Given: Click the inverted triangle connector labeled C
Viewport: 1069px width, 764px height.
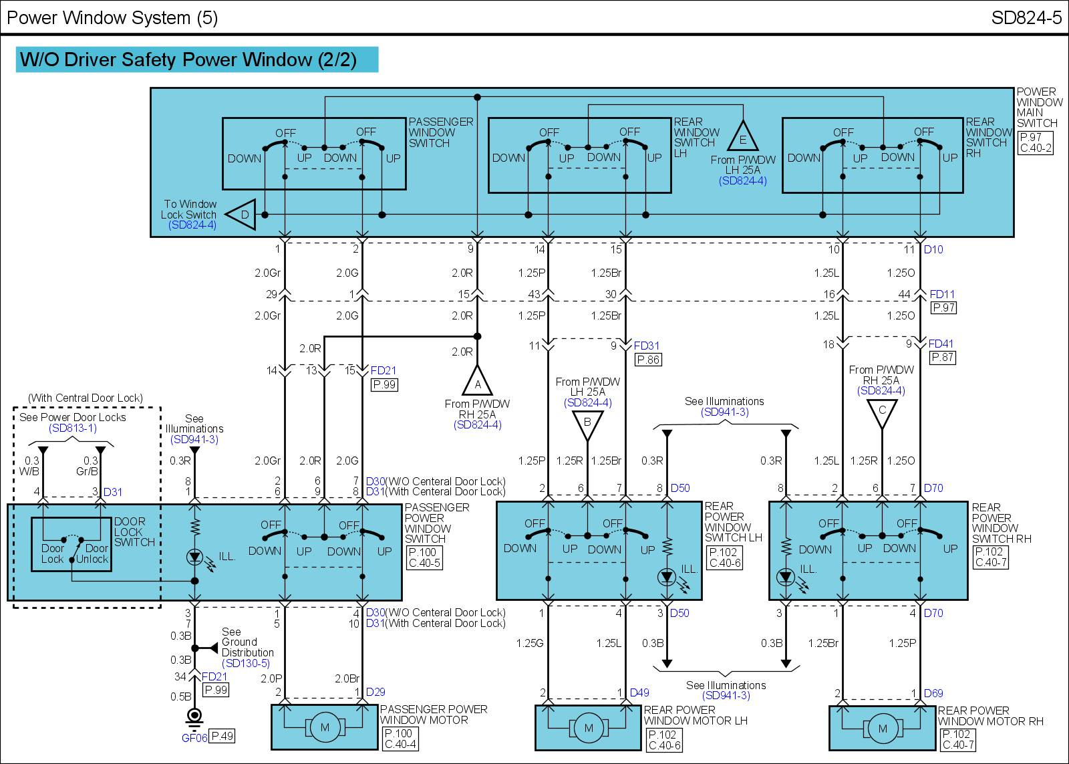Looking at the screenshot, I should (882, 412).
